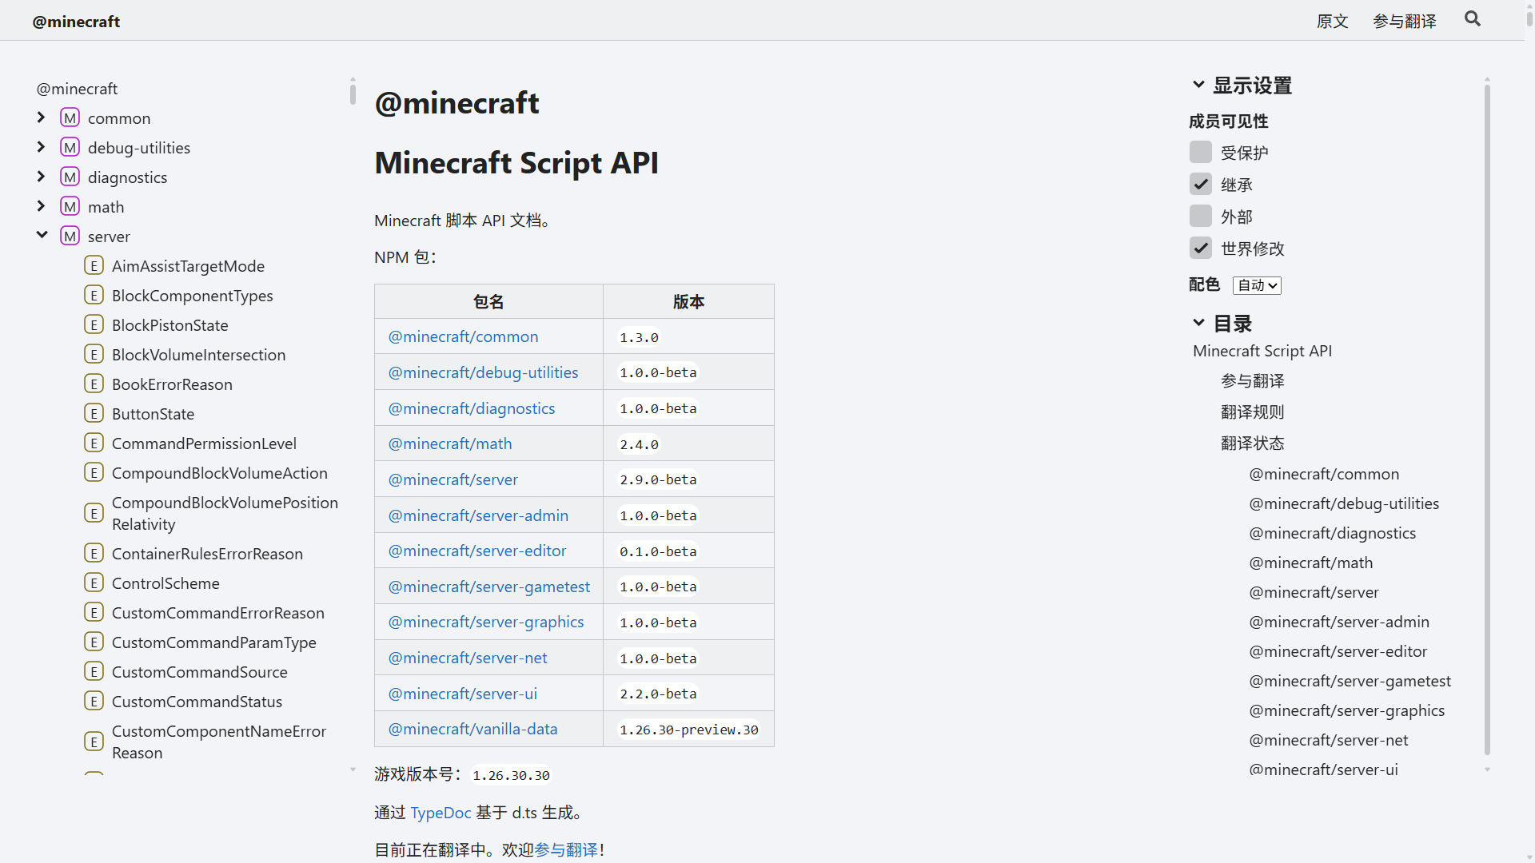
Task: Click the module icon beside diagnostics
Action: point(70,177)
